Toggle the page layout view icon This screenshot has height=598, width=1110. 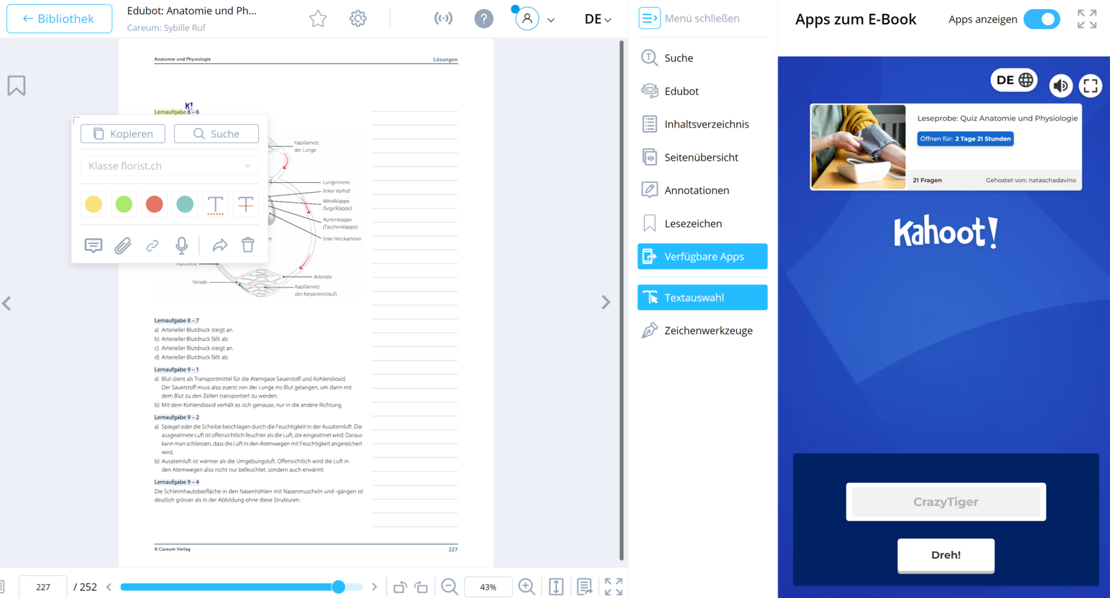(x=585, y=587)
